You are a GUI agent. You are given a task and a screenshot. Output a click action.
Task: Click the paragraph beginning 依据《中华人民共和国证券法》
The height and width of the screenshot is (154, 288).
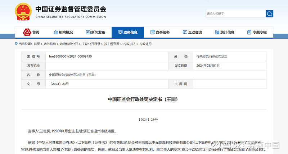[x=144, y=146]
